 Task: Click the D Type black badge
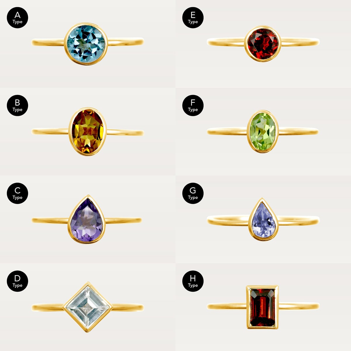tap(18, 281)
